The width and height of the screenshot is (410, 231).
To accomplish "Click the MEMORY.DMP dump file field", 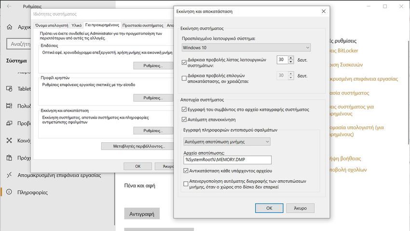I will [228, 160].
